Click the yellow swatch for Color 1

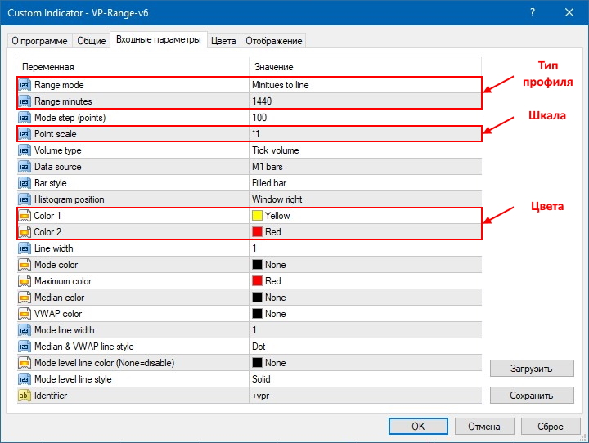[257, 216]
